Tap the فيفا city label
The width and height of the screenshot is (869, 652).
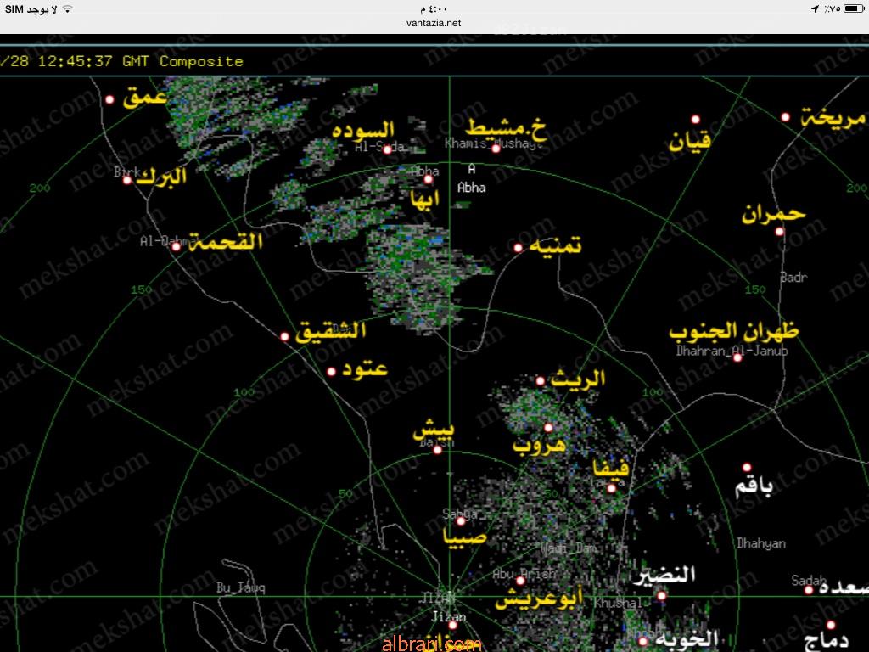(x=611, y=469)
